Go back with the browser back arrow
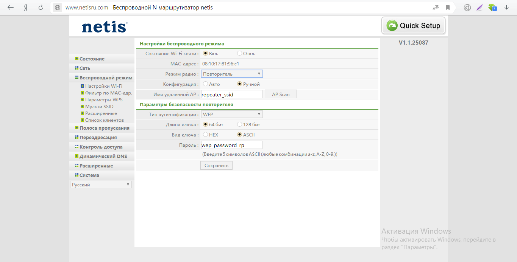This screenshot has width=517, height=262. [11, 8]
